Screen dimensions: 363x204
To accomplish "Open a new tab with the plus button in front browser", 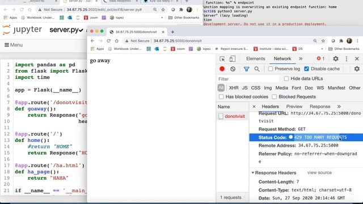I will point(172,32).
